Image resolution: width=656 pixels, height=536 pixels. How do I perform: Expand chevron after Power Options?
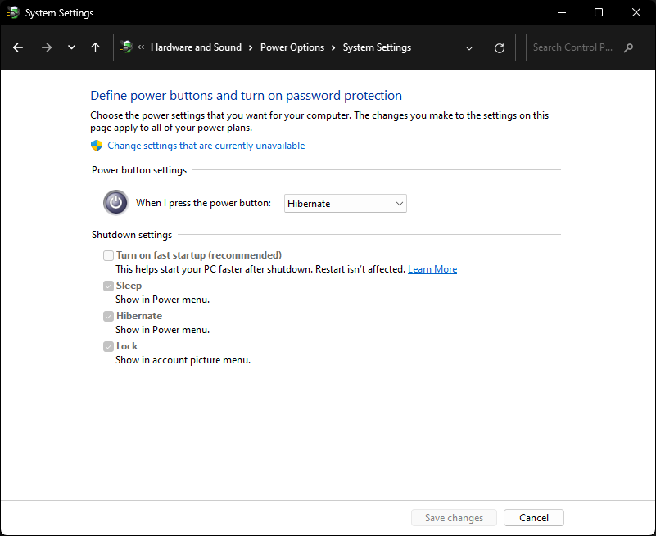(333, 47)
